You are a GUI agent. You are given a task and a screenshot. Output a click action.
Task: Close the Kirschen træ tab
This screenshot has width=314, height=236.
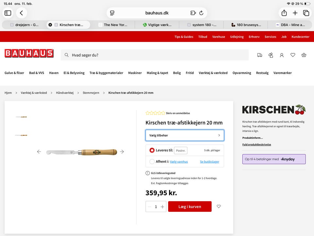(50, 25)
